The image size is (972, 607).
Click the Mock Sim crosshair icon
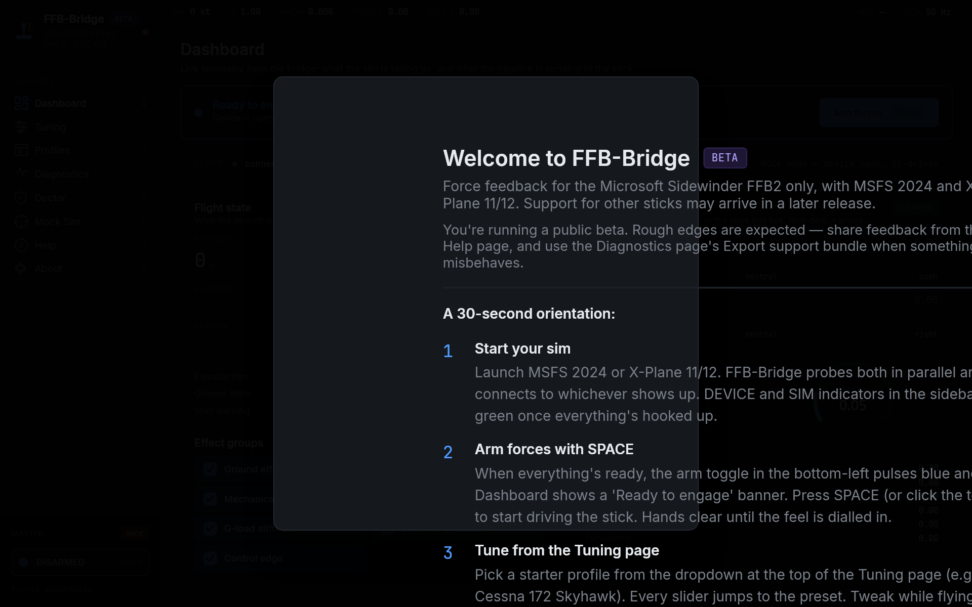point(21,222)
